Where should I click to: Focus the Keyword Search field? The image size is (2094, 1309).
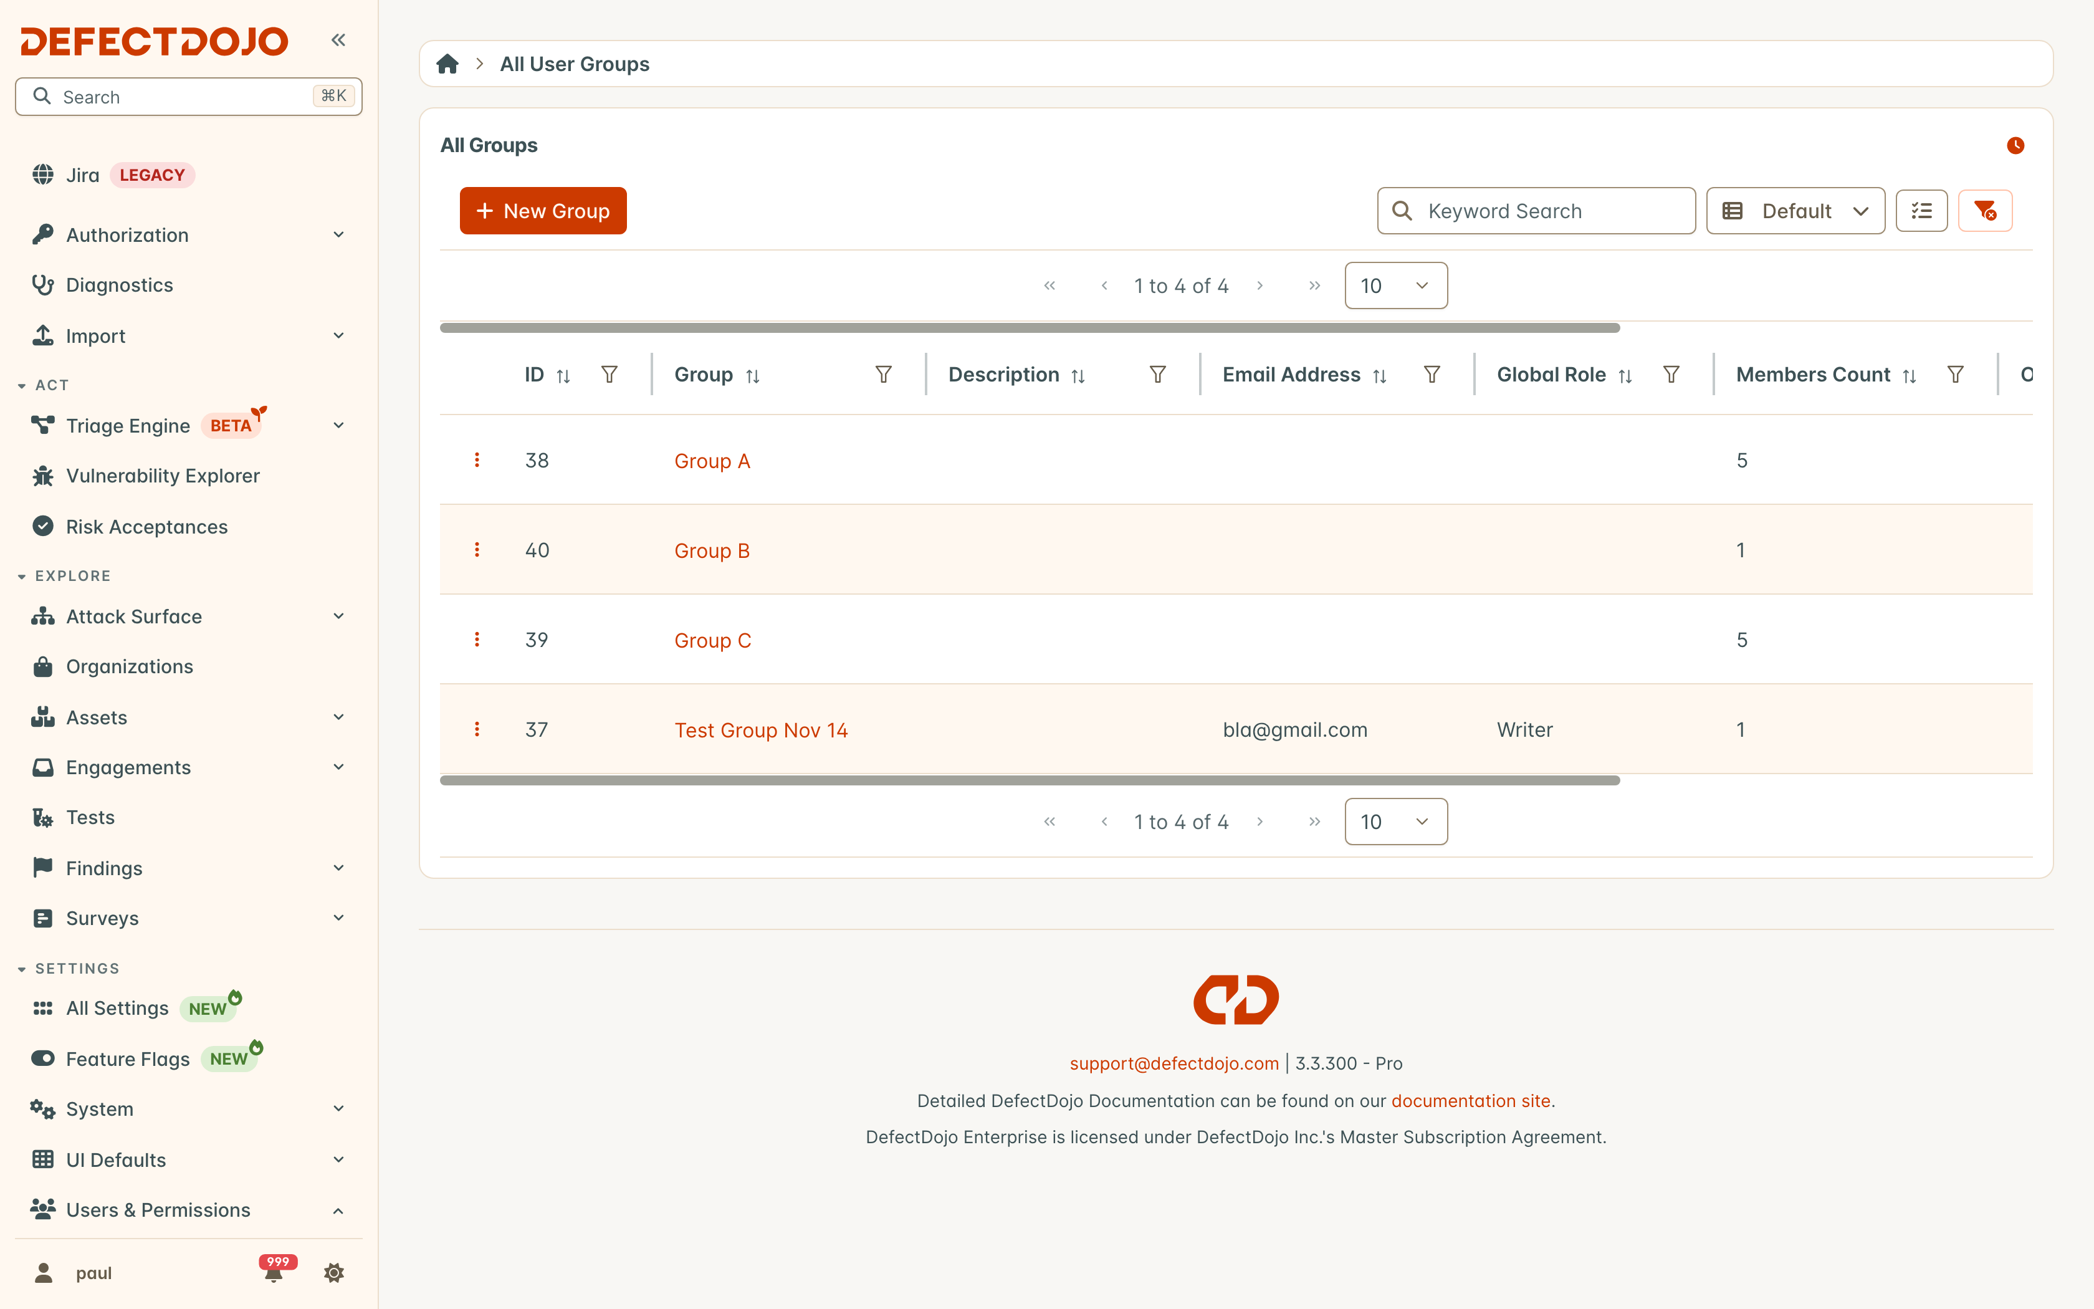pyautogui.click(x=1536, y=211)
